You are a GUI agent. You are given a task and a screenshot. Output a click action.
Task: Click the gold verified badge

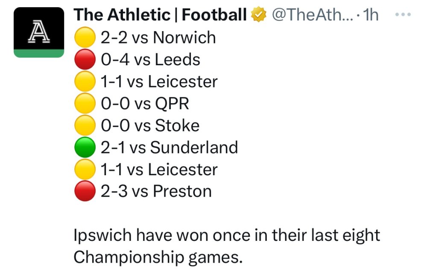(x=257, y=15)
